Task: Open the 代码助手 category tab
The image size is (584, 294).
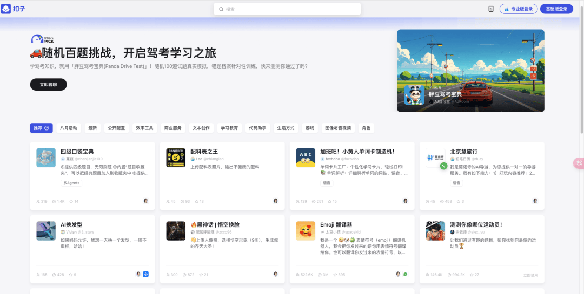Action: pyautogui.click(x=258, y=128)
